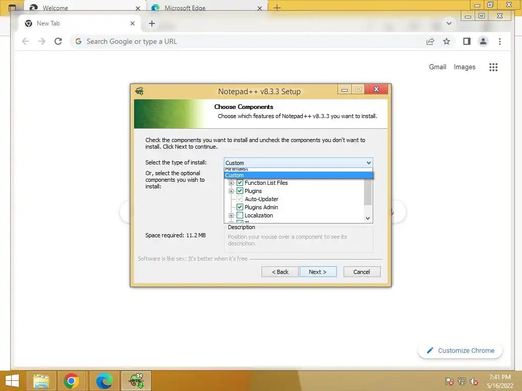Open the Chrome profile avatar

(x=483, y=41)
